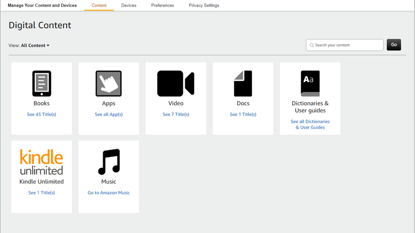The height and width of the screenshot is (233, 415).
Task: Open the Preferences tab
Action: 162,6
